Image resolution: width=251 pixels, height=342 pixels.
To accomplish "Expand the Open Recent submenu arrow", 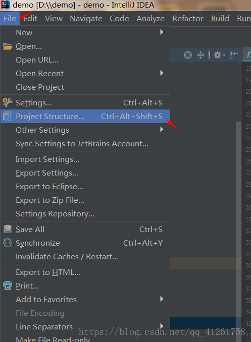I will pyautogui.click(x=162, y=73).
